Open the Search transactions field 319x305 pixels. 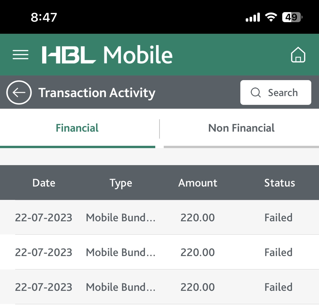(x=276, y=92)
